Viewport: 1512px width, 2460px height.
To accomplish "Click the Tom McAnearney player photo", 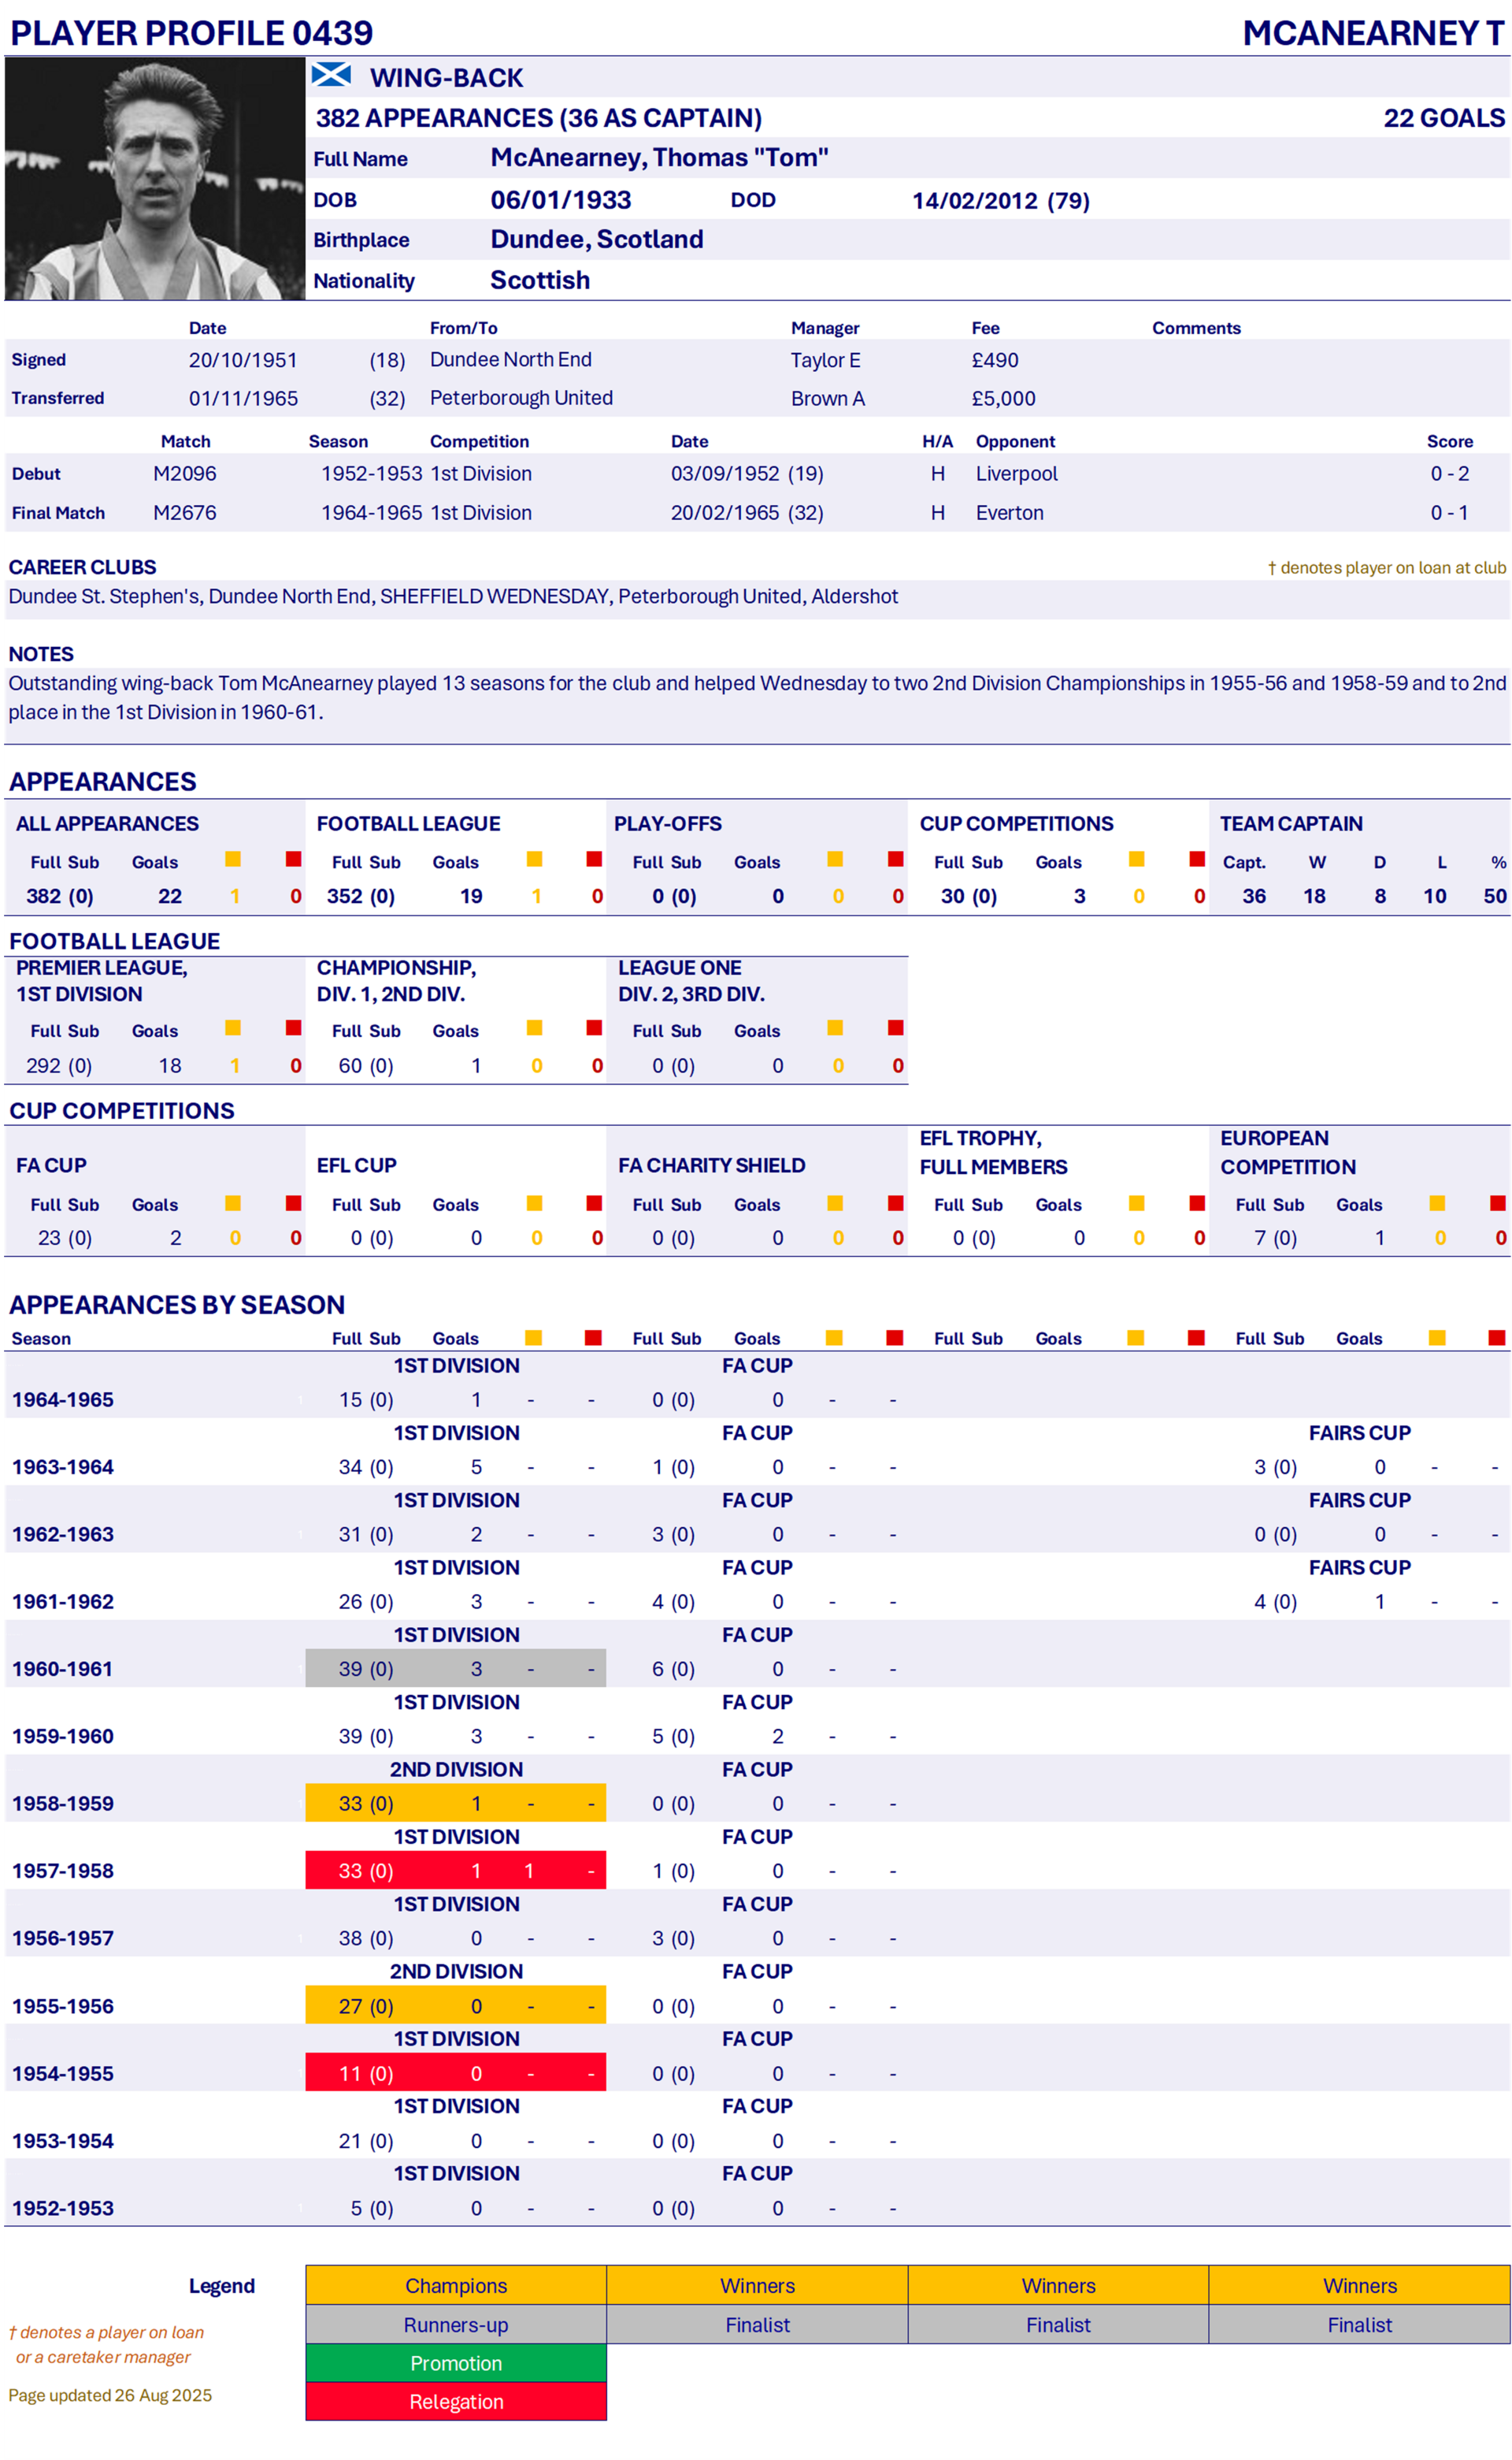I will click(x=154, y=179).
